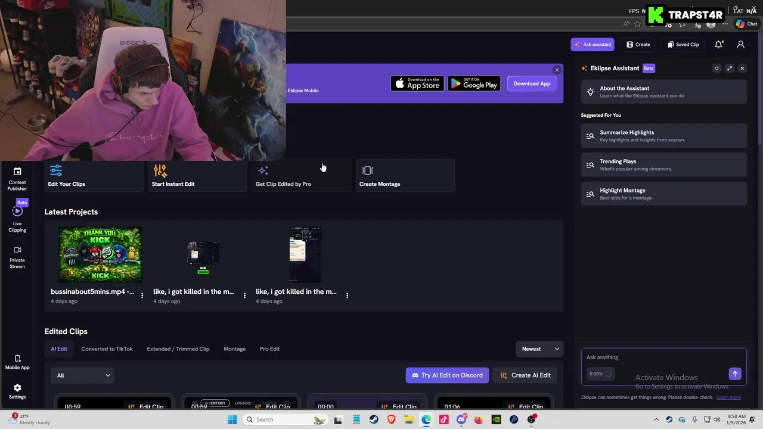Open options menu for bussinabout5mins.mp4 project
This screenshot has height=429, width=763.
coord(142,296)
